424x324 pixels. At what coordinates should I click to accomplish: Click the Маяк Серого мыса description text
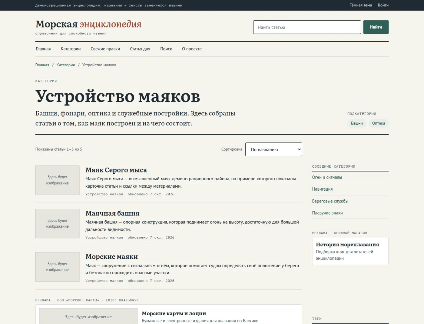(x=190, y=182)
